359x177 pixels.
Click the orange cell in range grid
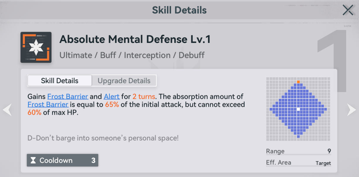pyautogui.click(x=298, y=82)
